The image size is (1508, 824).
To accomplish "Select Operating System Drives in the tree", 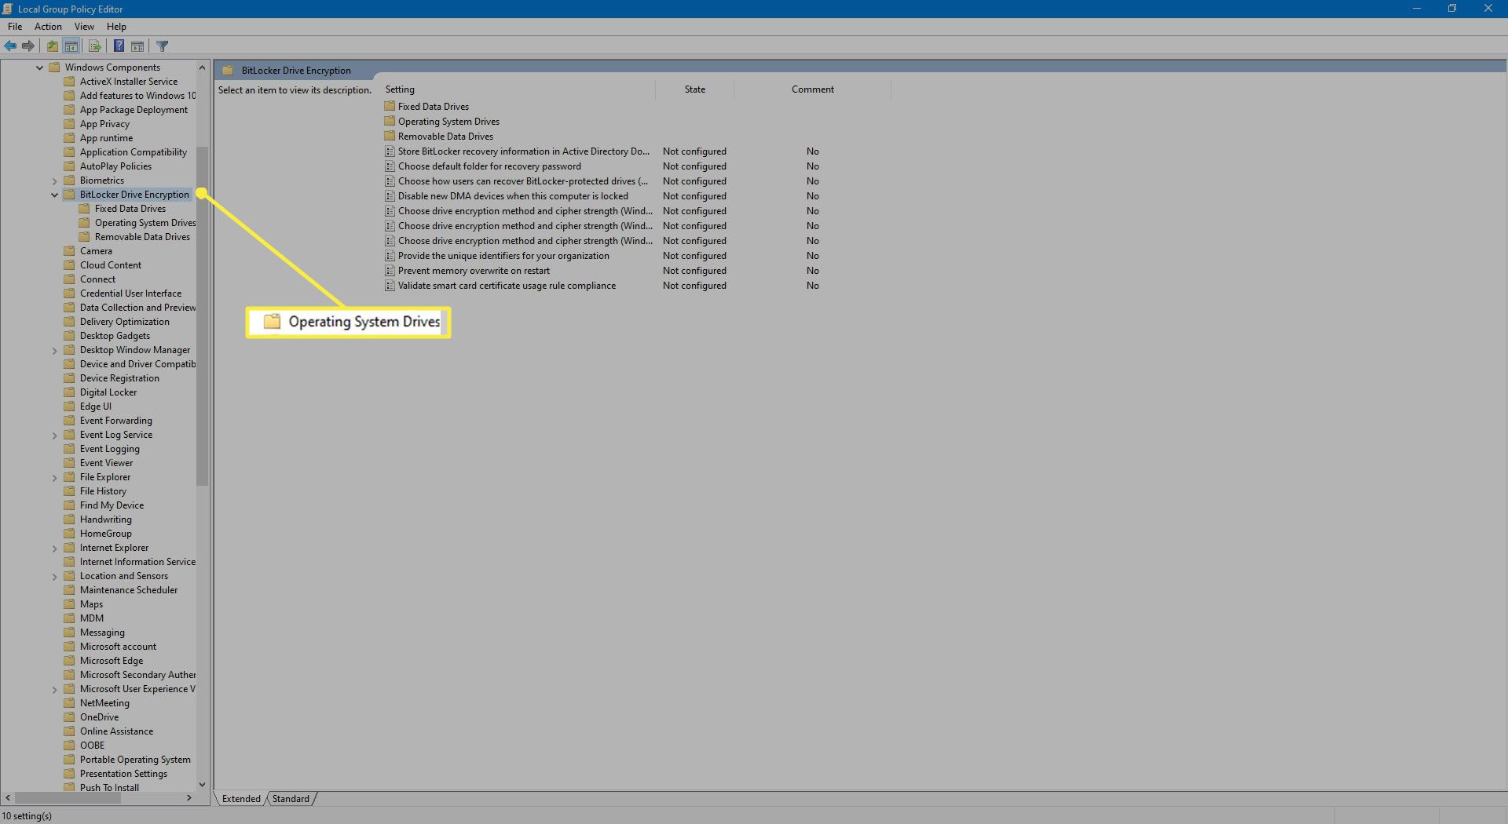I will [145, 223].
